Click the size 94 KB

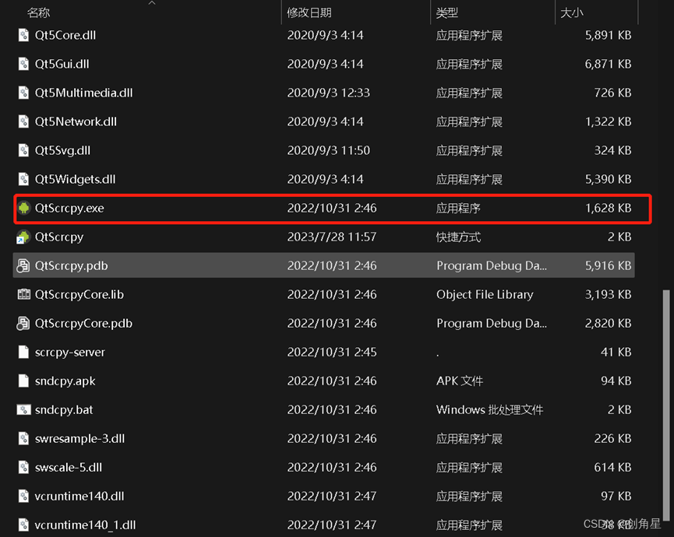pos(616,381)
